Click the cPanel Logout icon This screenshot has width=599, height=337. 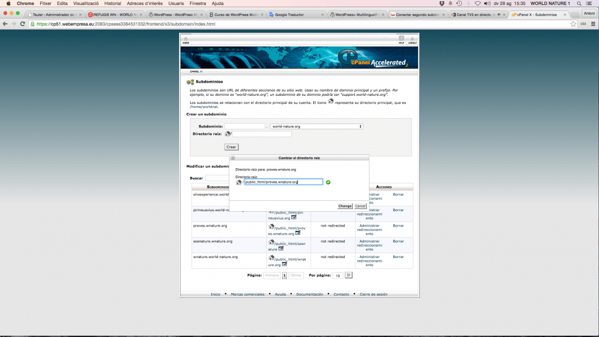412,39
